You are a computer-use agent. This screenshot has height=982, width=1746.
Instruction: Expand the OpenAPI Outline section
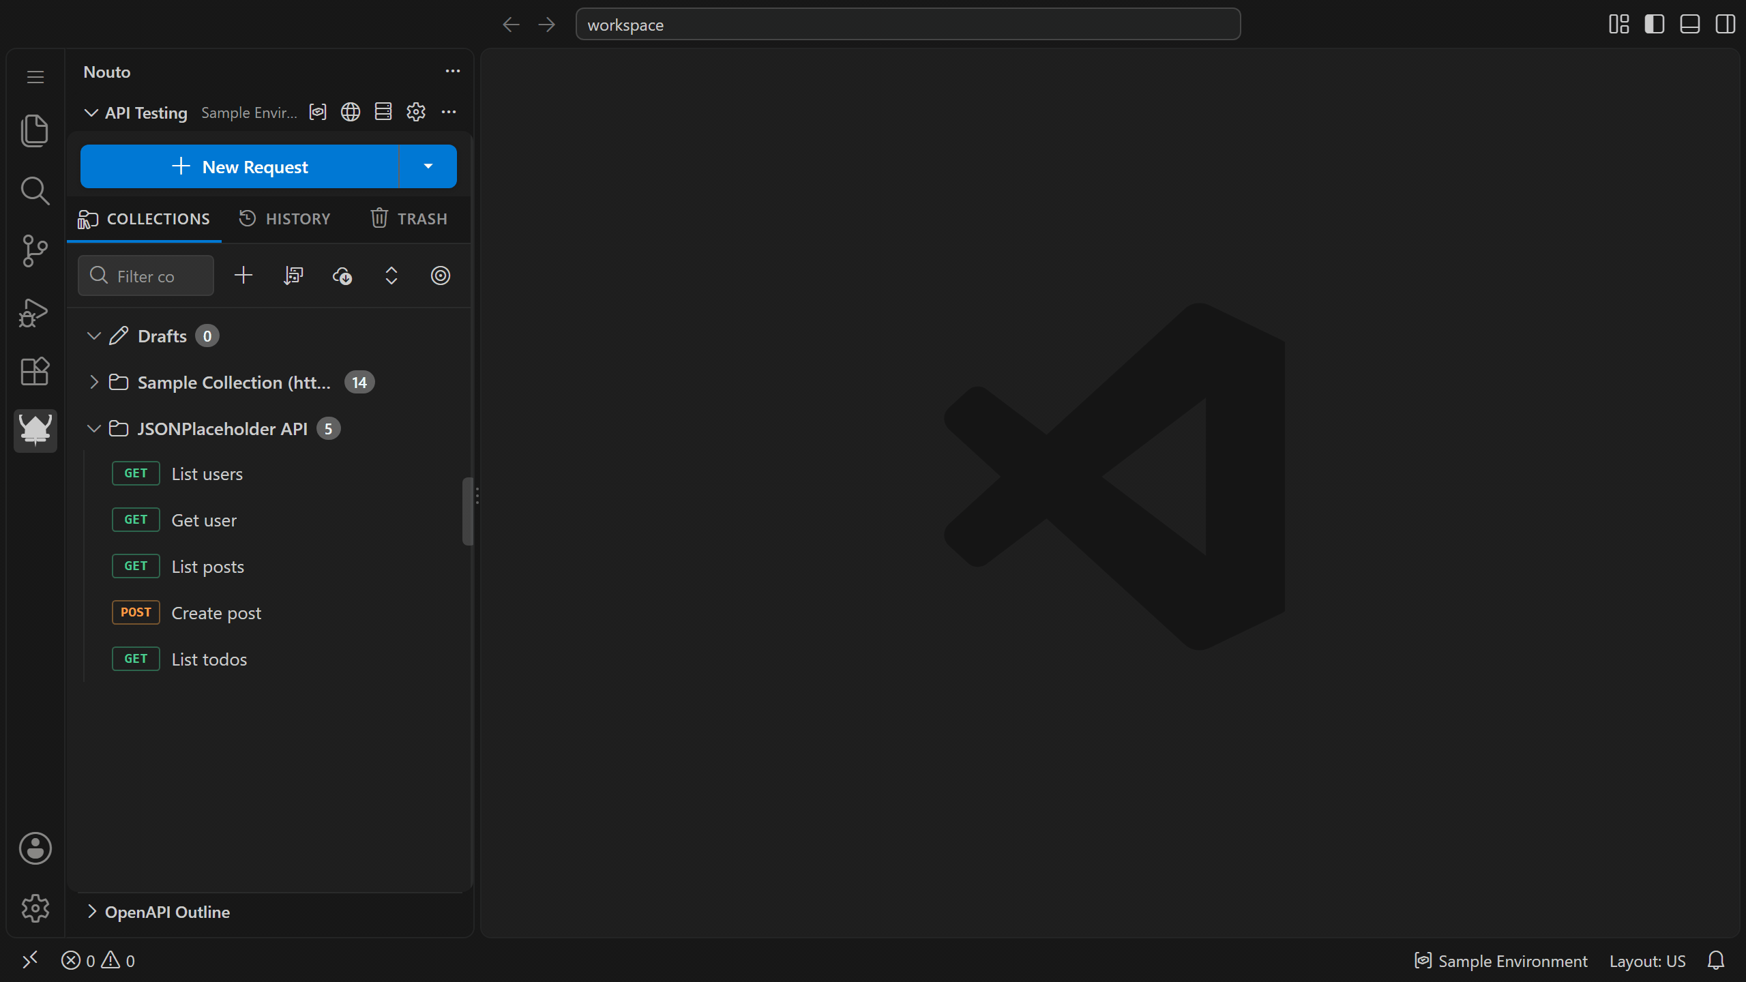(x=92, y=912)
